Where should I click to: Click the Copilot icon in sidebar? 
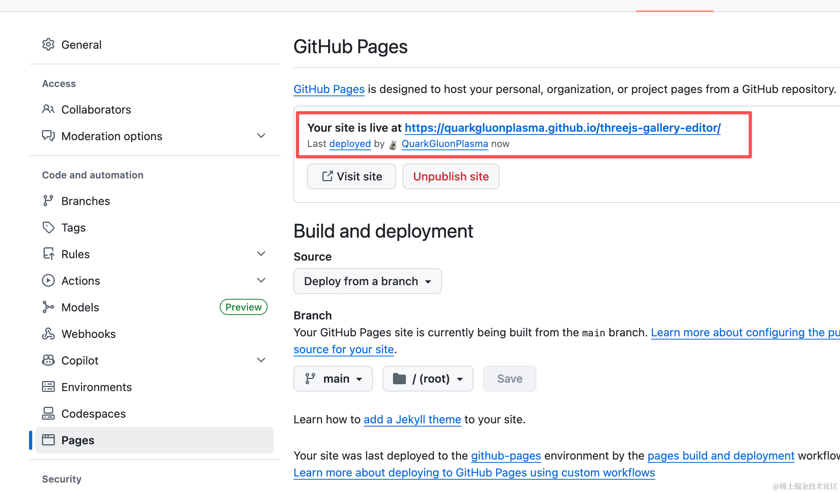tap(48, 360)
